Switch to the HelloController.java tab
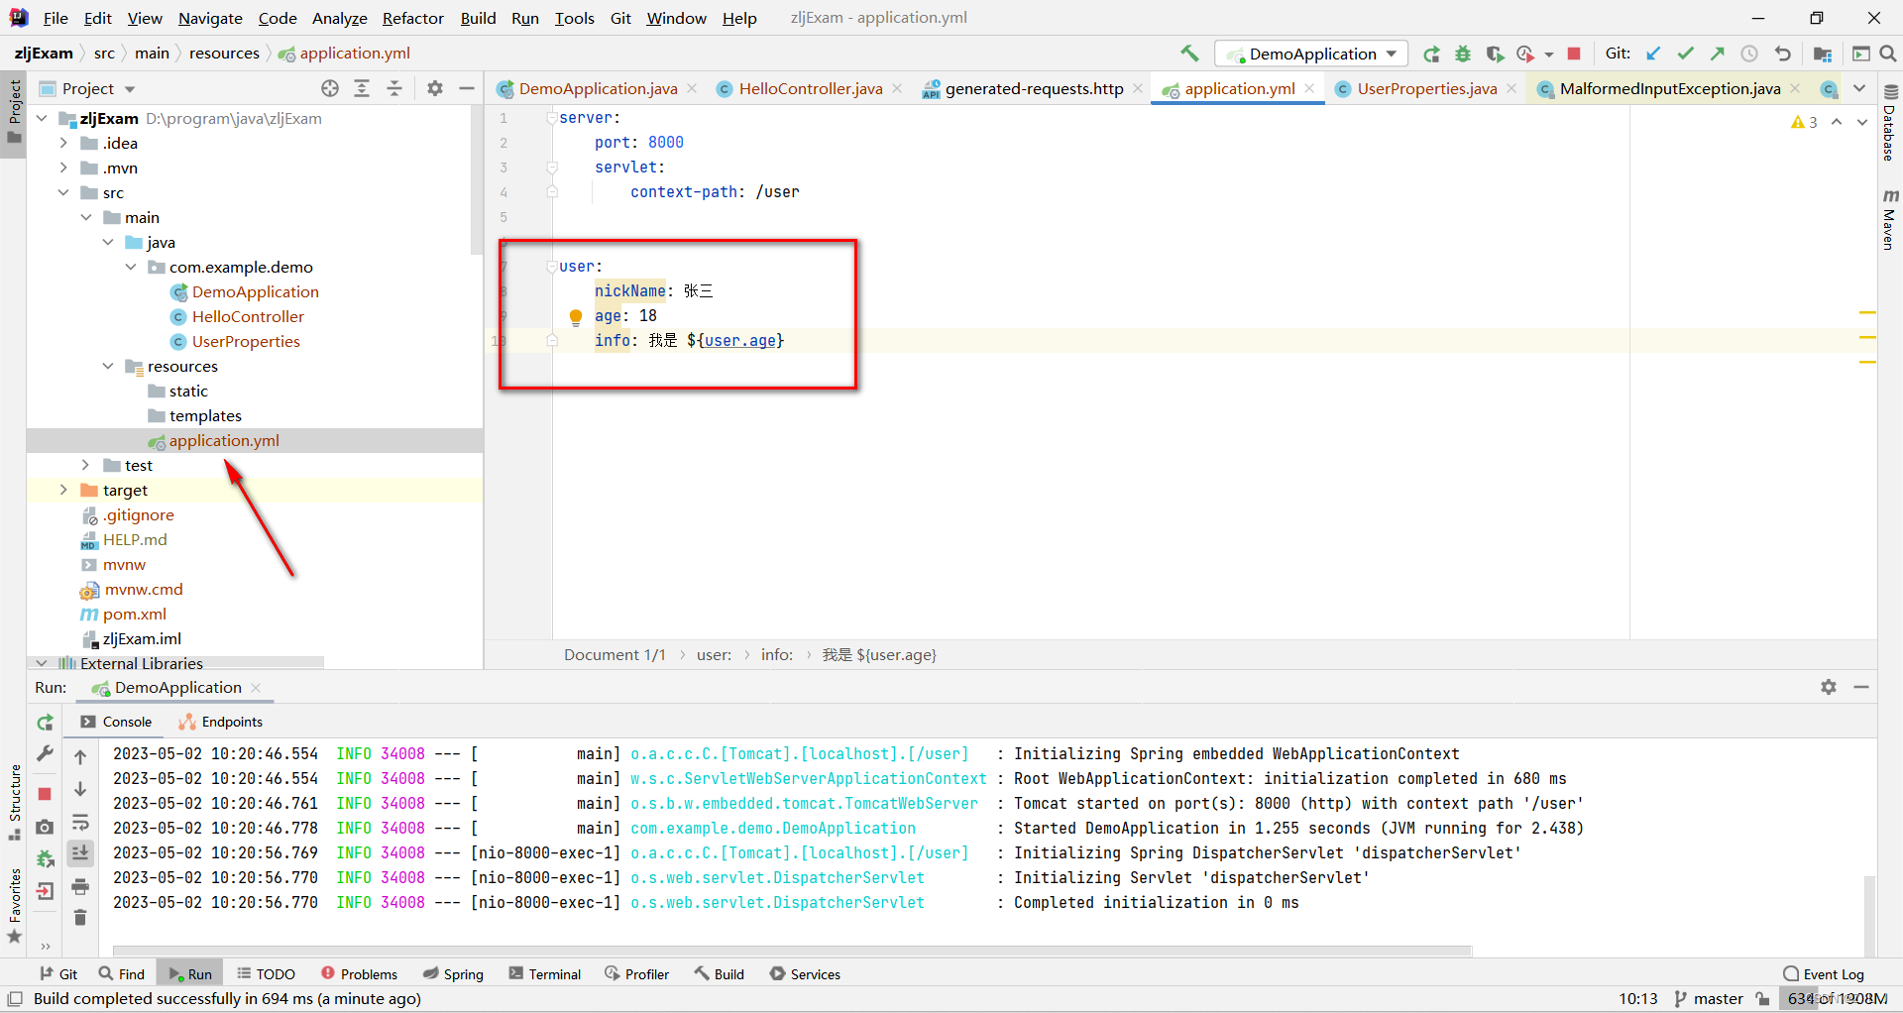 click(809, 88)
